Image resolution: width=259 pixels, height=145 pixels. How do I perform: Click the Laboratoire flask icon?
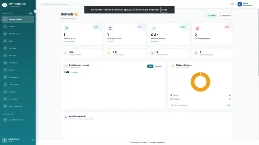[5, 84]
